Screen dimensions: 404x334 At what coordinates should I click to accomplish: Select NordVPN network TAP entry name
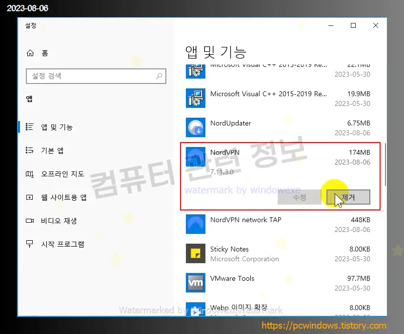pos(245,220)
